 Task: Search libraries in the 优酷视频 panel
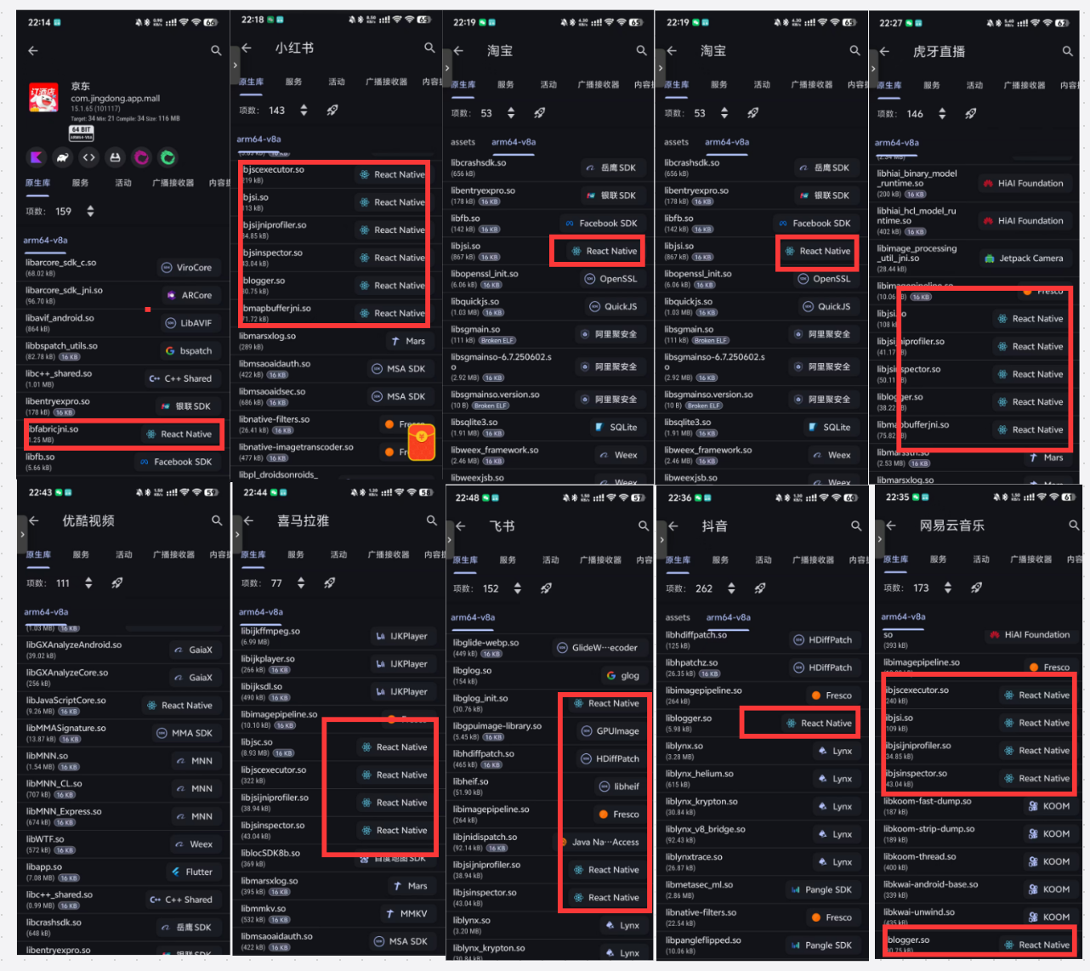tap(217, 520)
